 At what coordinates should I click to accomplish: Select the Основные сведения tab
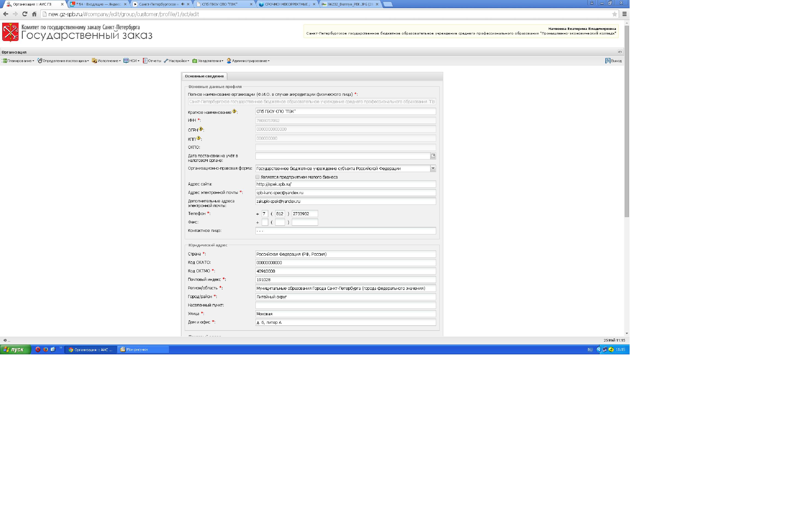(x=204, y=76)
